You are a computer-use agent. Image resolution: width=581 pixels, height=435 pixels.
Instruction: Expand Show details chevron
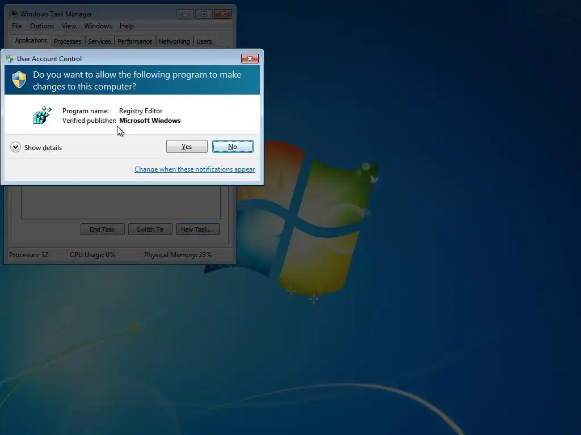[x=15, y=147]
